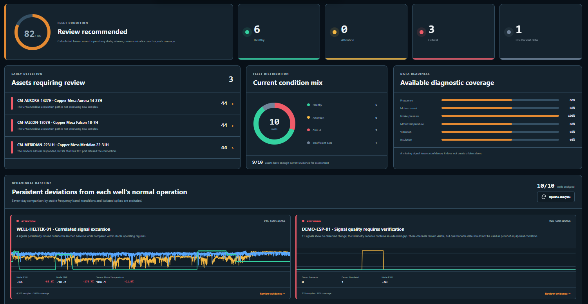Click the Motor current coverage bar
The image size is (588, 304).
tap(500, 108)
